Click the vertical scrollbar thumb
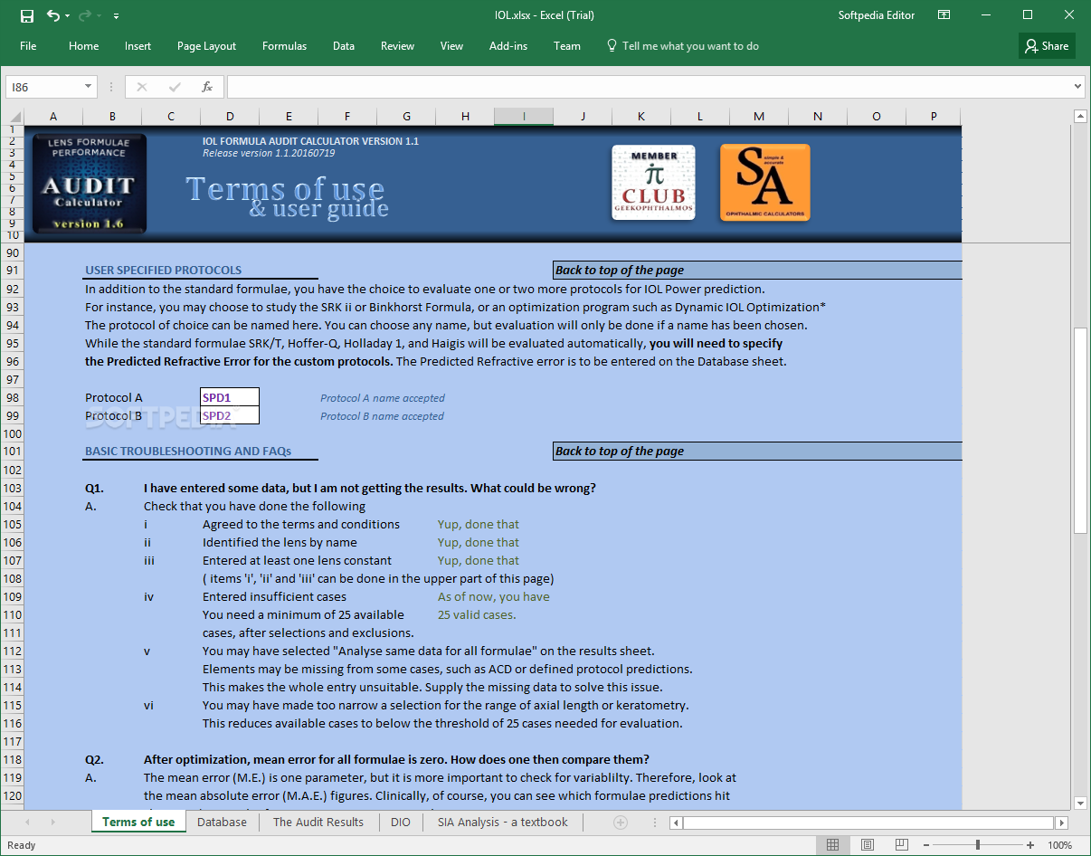This screenshot has height=856, width=1091. 1079,431
